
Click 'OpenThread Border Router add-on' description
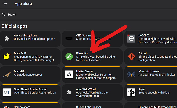click(35, 93)
